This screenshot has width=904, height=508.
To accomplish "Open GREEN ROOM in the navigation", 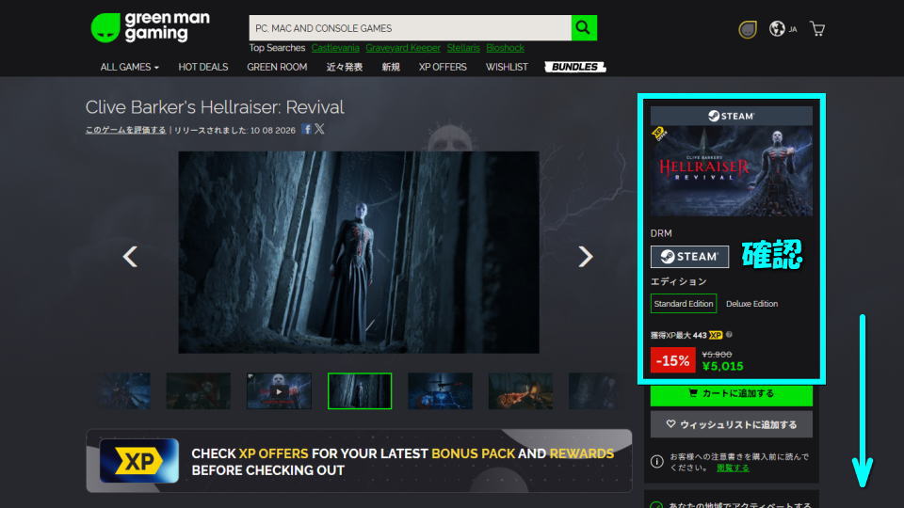I will coord(277,67).
